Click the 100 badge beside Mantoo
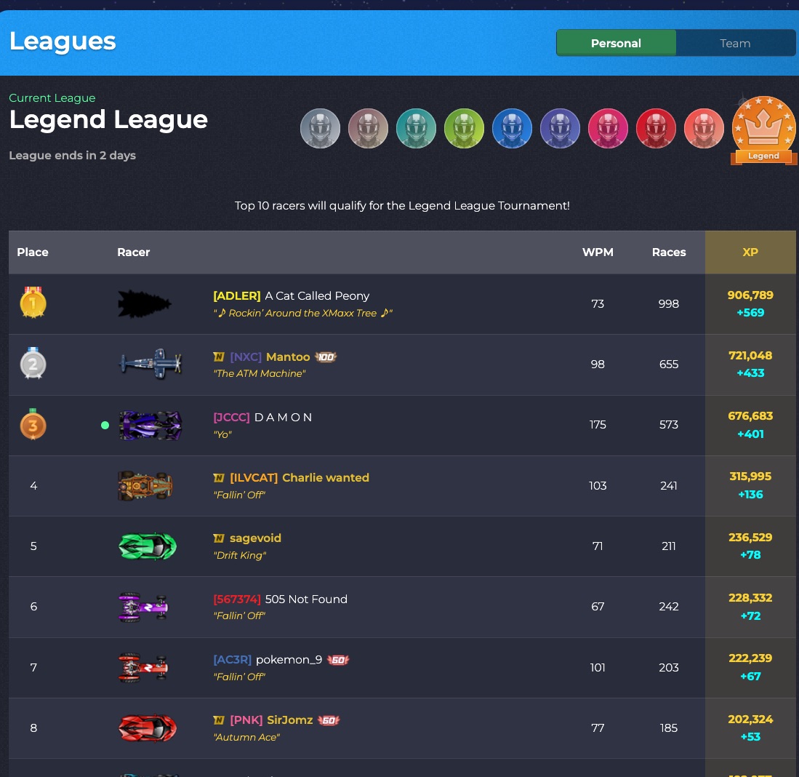Viewport: 799px width, 777px height. (x=326, y=357)
